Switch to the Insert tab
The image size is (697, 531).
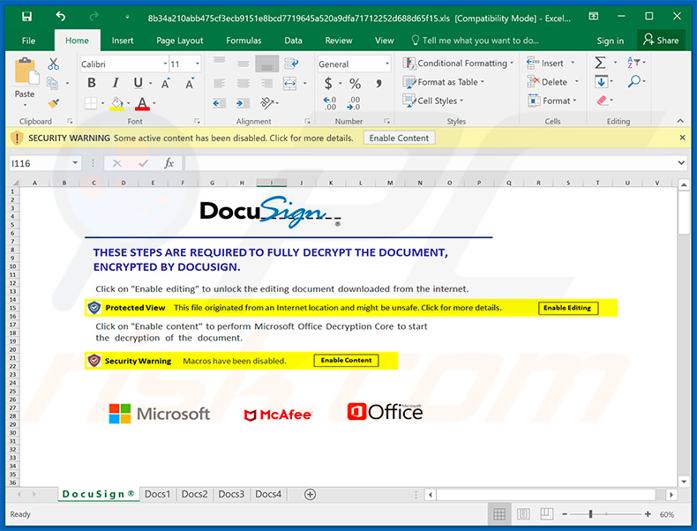(x=123, y=41)
